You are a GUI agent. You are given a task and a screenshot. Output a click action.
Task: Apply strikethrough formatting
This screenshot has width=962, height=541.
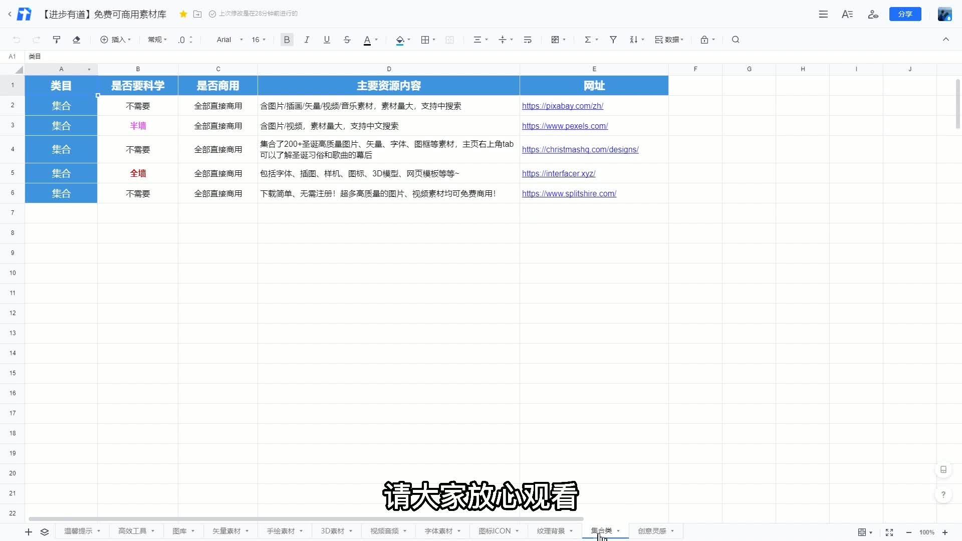[x=347, y=40]
